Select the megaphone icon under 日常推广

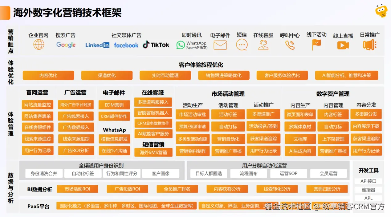[x=369, y=45]
